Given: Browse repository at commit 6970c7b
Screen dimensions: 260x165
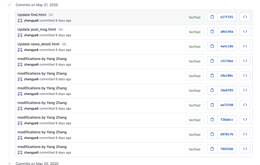Looking at the screenshot, I should click(245, 134).
